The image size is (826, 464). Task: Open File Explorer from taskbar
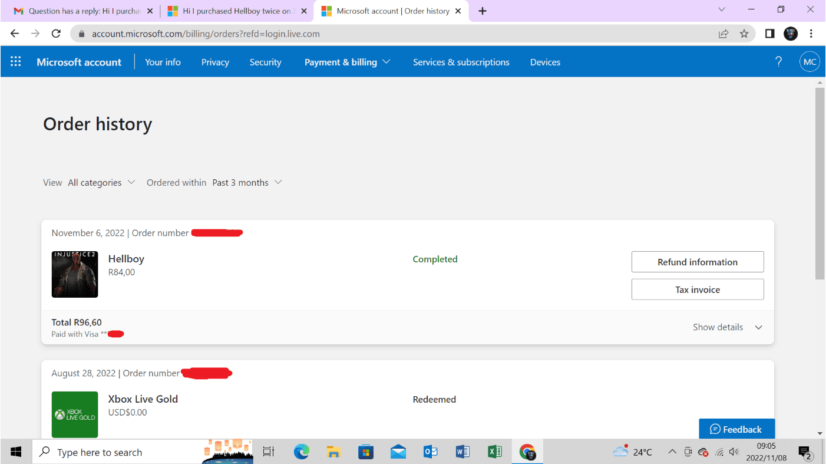click(x=333, y=452)
